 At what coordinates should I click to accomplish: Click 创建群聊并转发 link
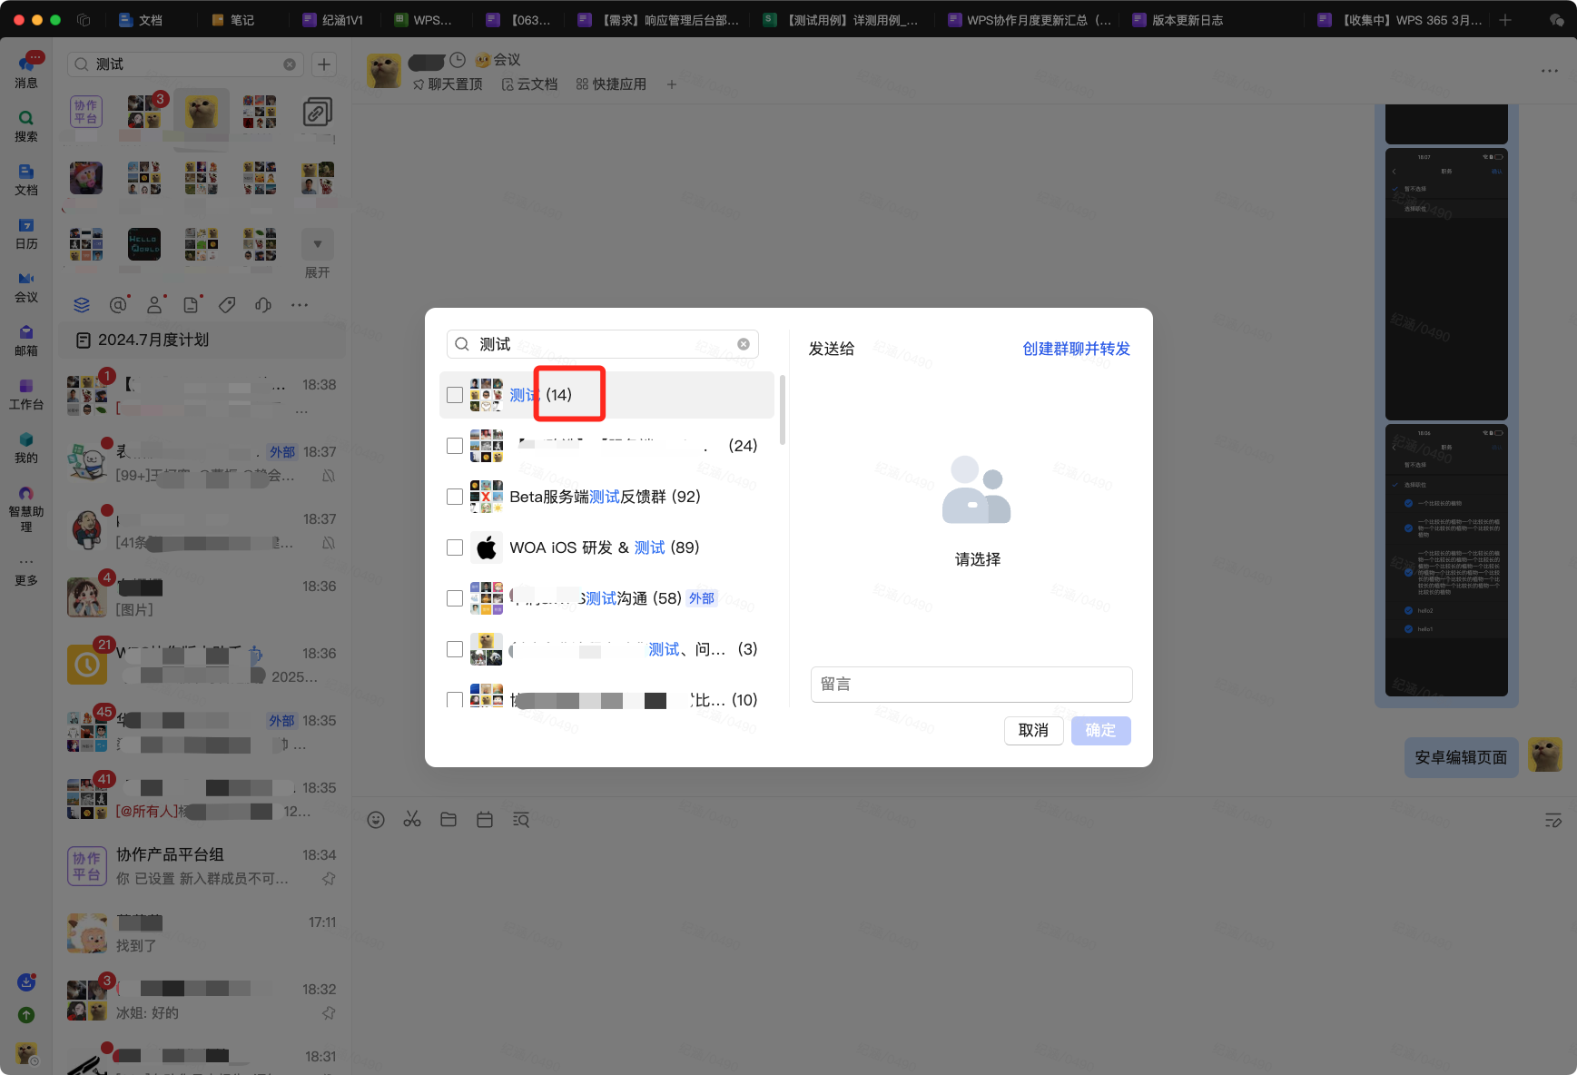pos(1076,349)
